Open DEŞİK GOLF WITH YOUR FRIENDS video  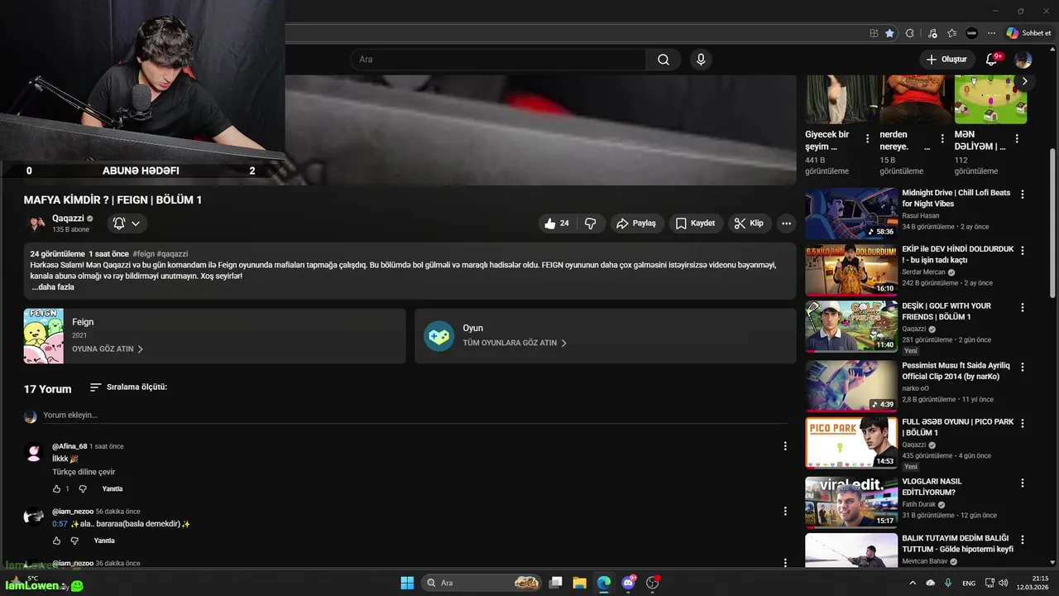point(851,327)
